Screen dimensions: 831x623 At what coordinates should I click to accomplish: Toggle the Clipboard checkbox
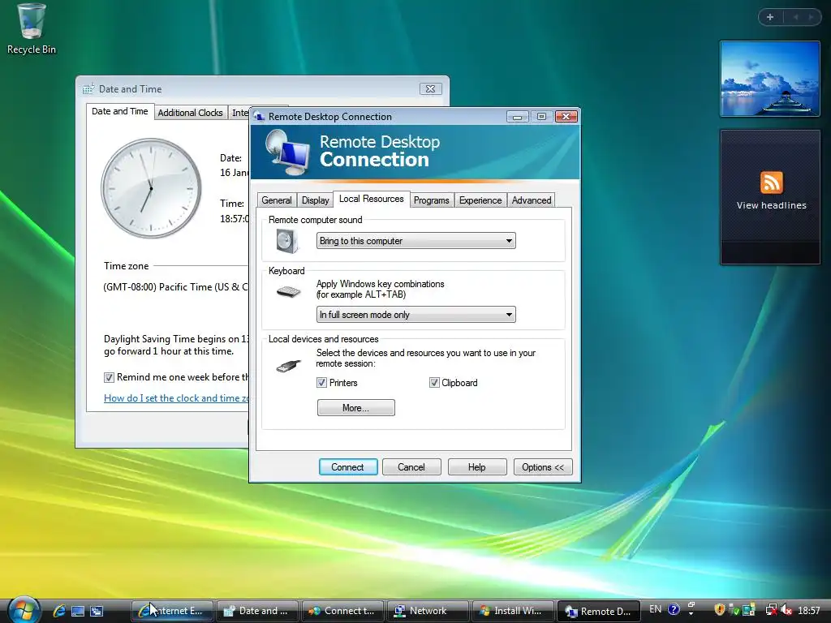[434, 383]
